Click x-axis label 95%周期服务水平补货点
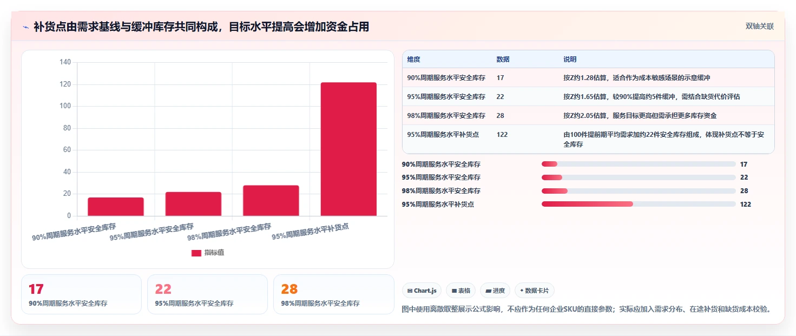This screenshot has width=796, height=336. coord(310,232)
